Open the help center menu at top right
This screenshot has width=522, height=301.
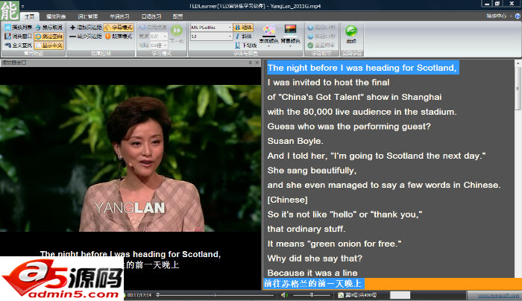coord(498,16)
